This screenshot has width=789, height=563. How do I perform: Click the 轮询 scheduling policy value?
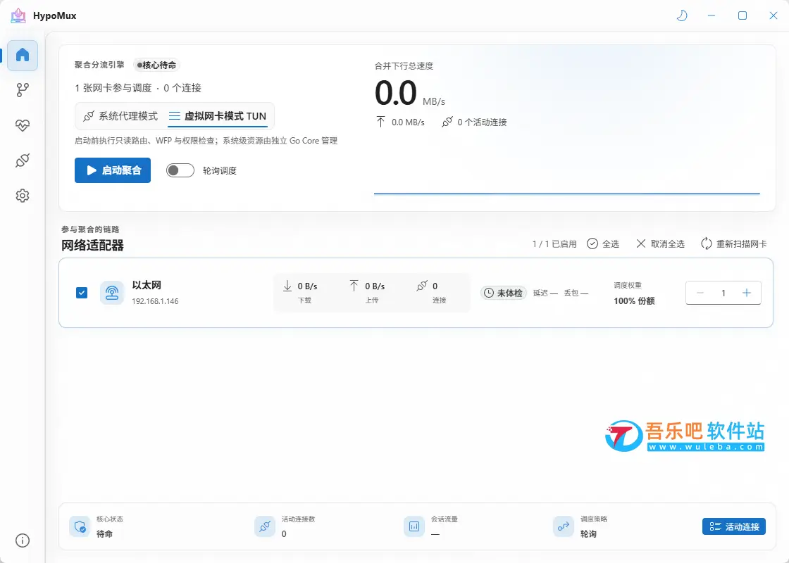[x=588, y=534]
